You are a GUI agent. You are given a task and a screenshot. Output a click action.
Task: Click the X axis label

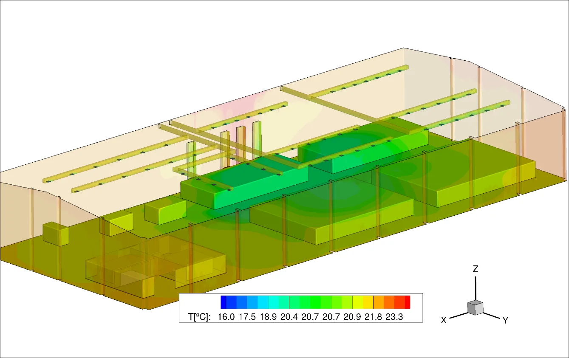tap(444, 320)
